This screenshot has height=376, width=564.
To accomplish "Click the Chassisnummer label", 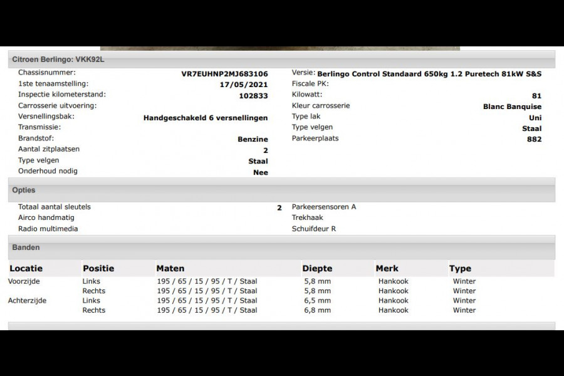I will (x=47, y=72).
